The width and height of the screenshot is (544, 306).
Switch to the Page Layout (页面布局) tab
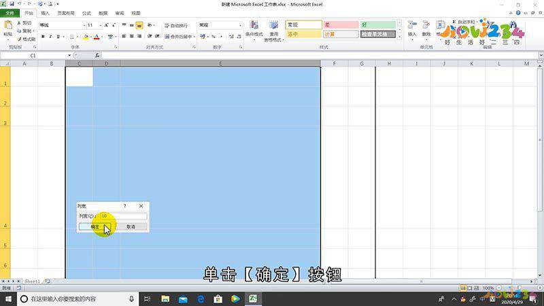[65, 13]
